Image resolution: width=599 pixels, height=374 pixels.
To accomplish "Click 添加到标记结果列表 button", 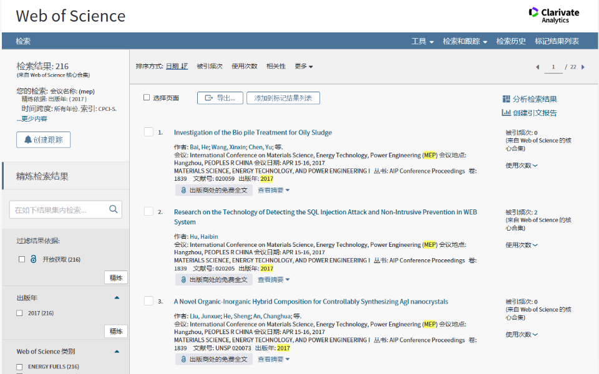I will (283, 98).
